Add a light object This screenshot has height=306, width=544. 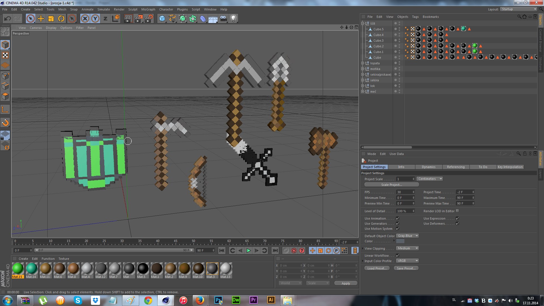coord(233,19)
